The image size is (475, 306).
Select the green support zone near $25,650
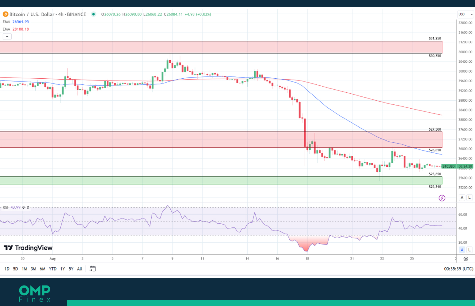(x=221, y=180)
